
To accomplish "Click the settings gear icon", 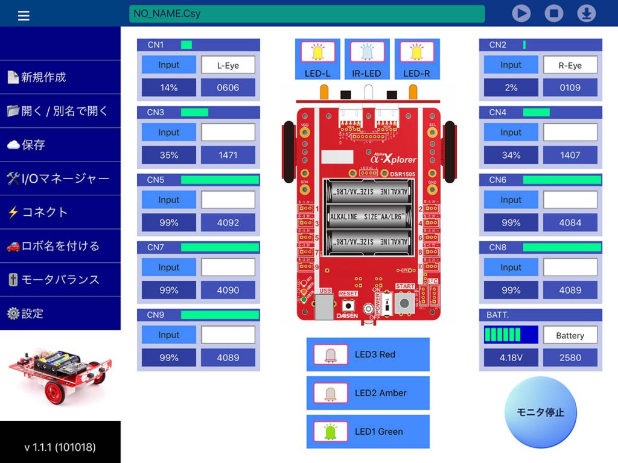I will pyautogui.click(x=13, y=313).
